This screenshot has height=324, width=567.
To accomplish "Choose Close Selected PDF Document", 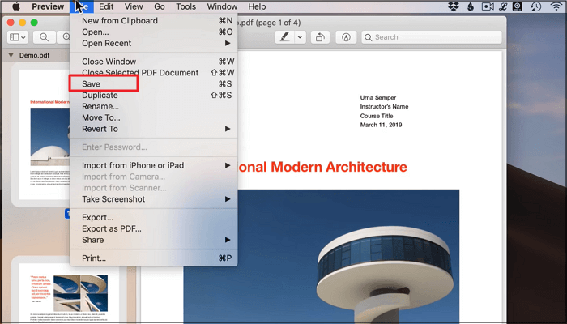I will click(x=153, y=73).
